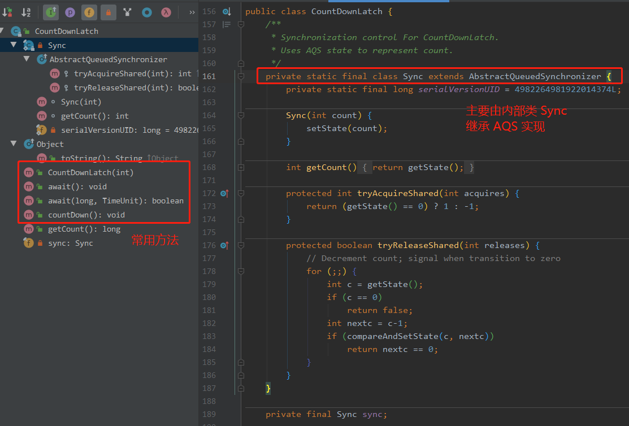Click the Show Lambdas icon
Image resolution: width=629 pixels, height=426 pixels.
coord(166,12)
